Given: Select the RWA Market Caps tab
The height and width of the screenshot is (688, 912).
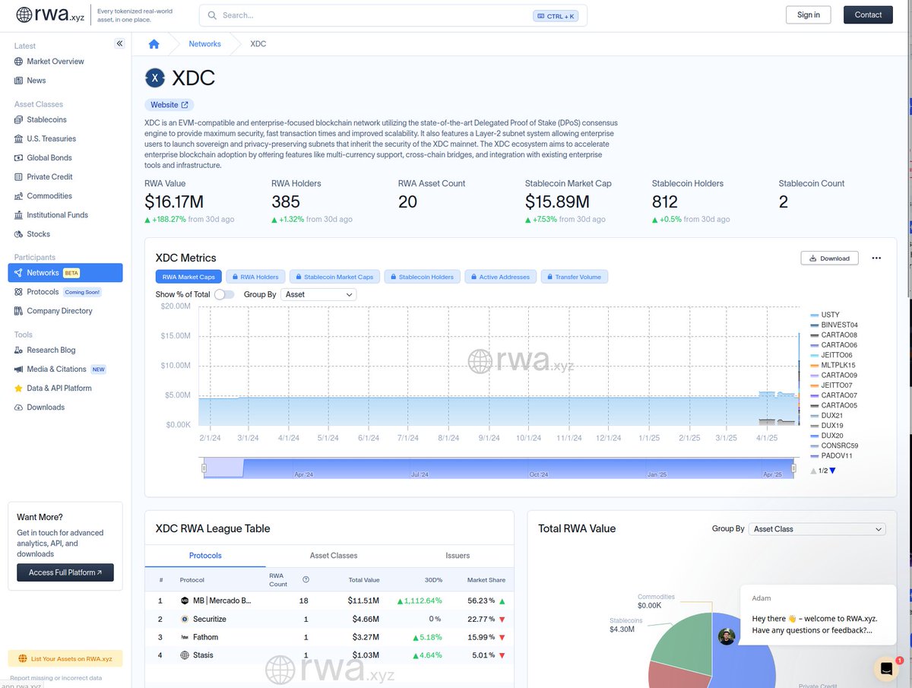Looking at the screenshot, I should point(189,277).
